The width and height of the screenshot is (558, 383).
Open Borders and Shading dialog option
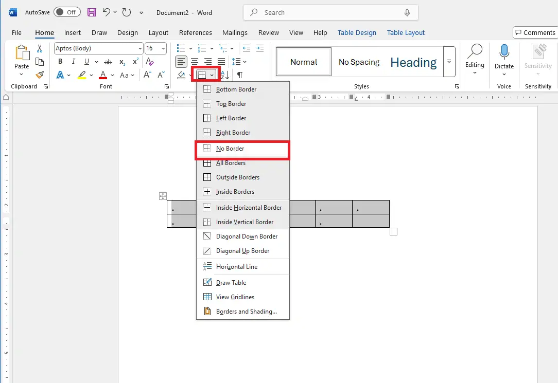246,312
